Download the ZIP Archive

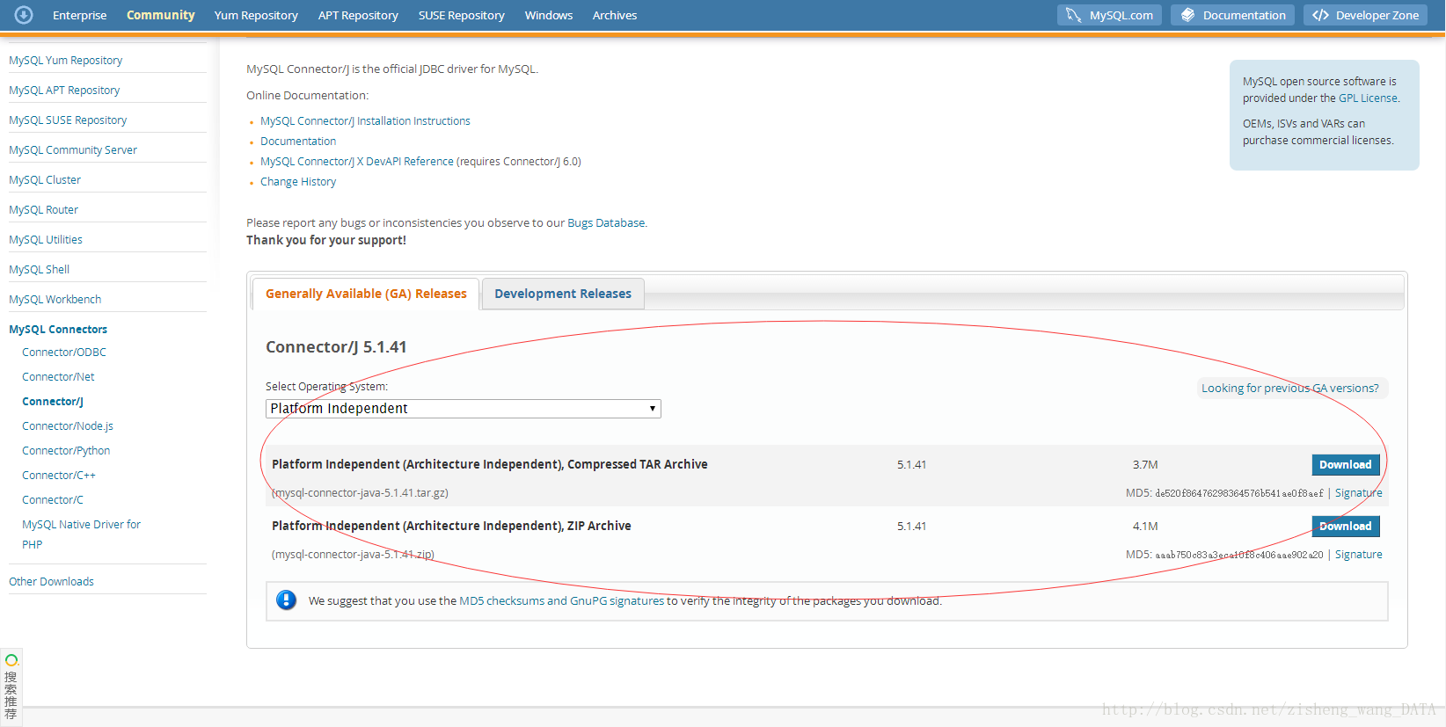pos(1346,527)
